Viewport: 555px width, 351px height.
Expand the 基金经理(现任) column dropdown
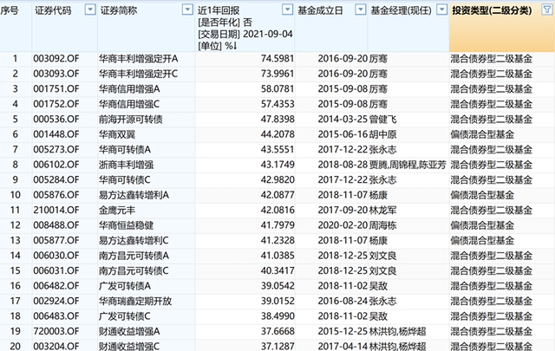(441, 9)
